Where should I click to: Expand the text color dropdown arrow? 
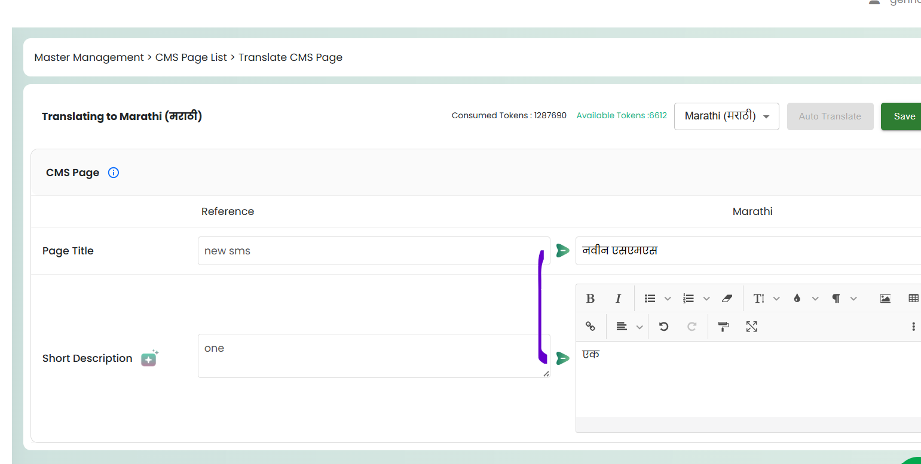click(815, 299)
